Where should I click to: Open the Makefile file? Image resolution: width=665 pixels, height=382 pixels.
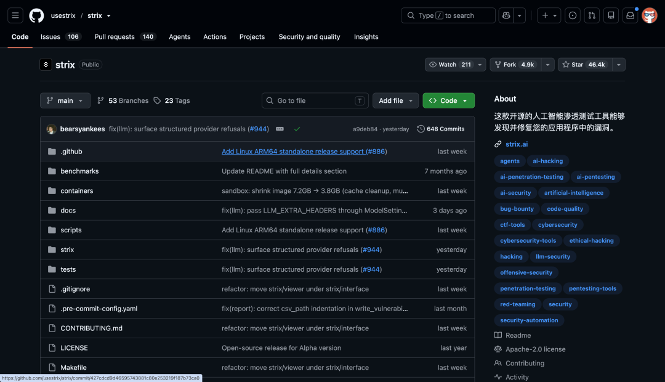(73, 368)
